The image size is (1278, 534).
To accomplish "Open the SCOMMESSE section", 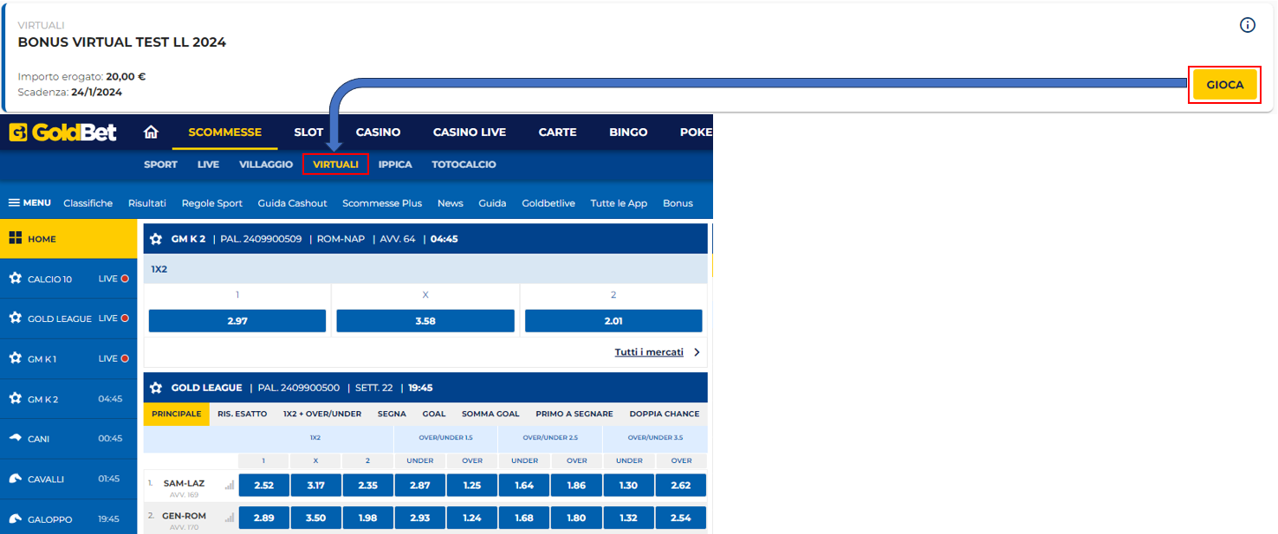I will pyautogui.click(x=225, y=132).
